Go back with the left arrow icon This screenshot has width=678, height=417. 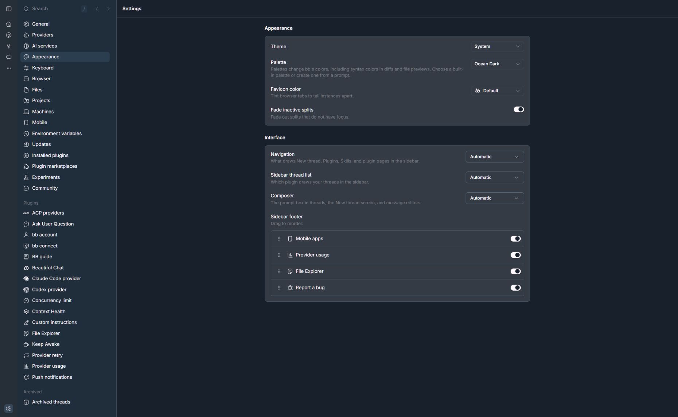point(97,9)
